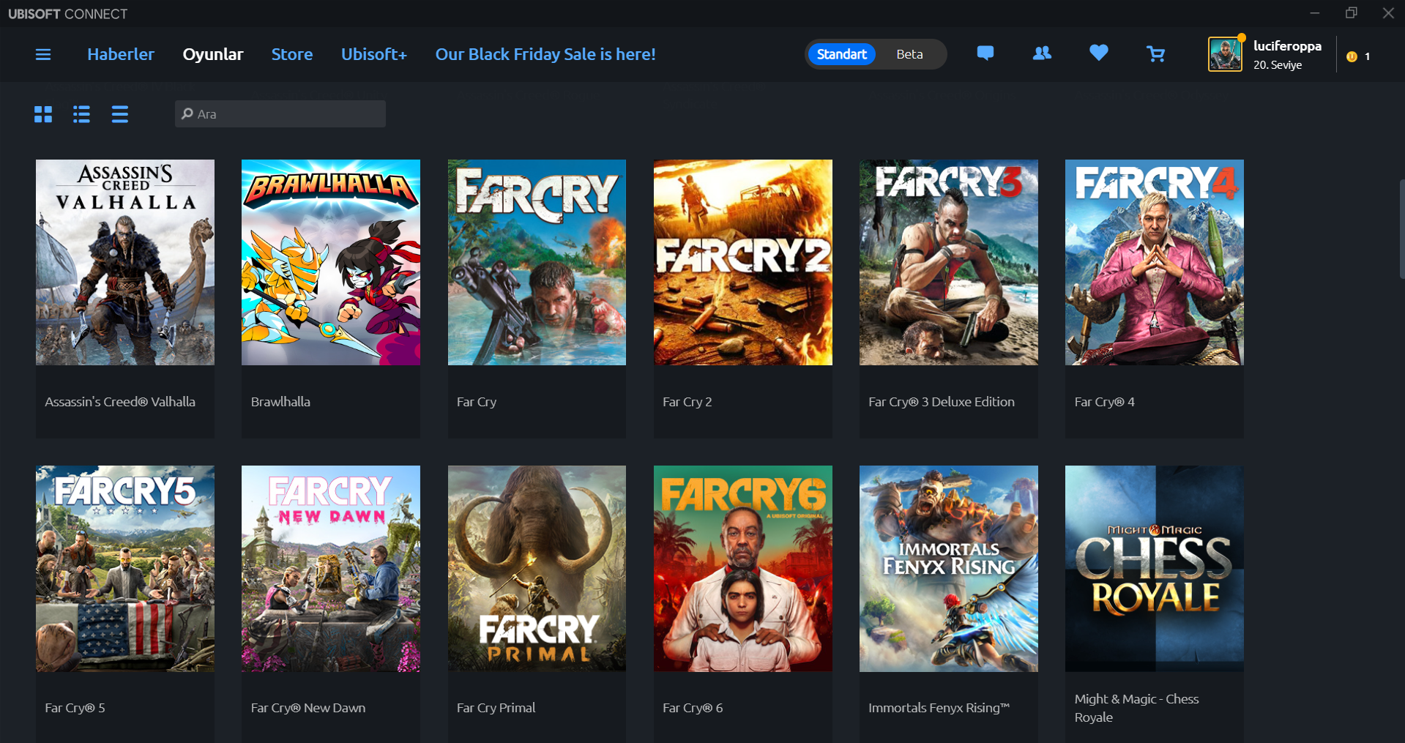Screen dimensions: 1405x743
Task: Click the Ubisoft Connect units coin
Action: pos(1352,56)
